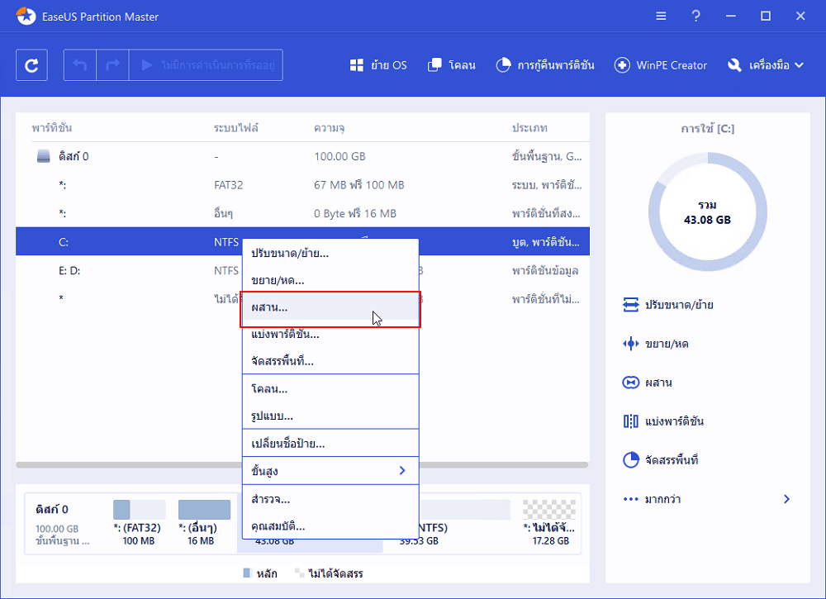Launch WinPE Creator
The image size is (826, 599).
661,65
